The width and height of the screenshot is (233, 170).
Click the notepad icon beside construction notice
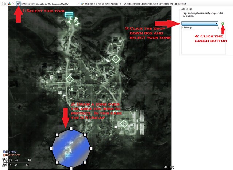click(x=82, y=4)
